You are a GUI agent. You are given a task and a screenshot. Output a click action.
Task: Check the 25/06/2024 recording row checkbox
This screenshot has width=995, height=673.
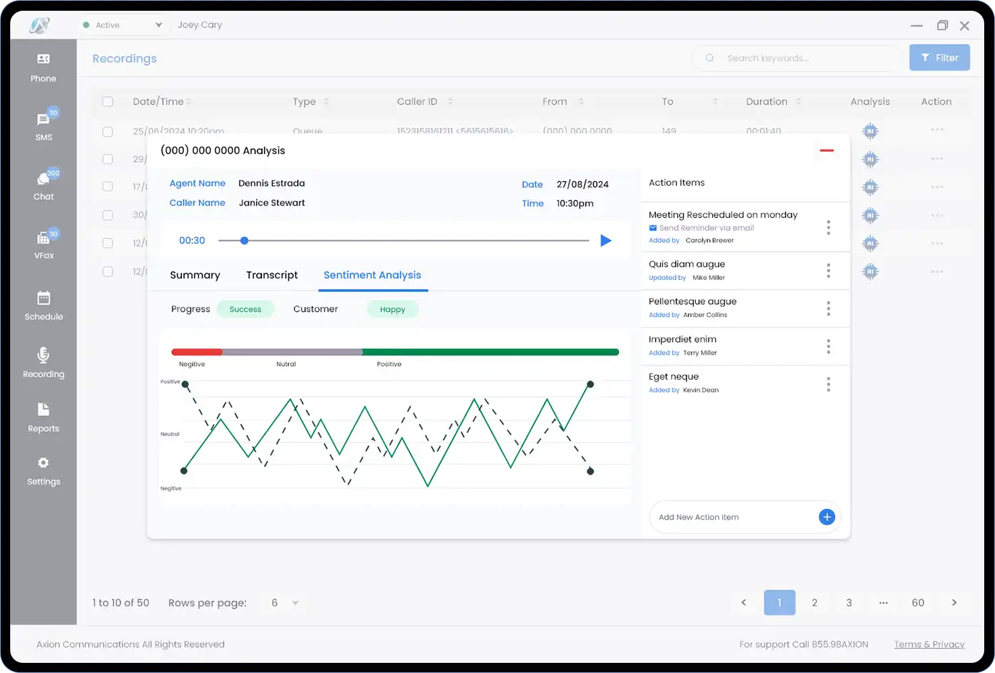pos(108,132)
